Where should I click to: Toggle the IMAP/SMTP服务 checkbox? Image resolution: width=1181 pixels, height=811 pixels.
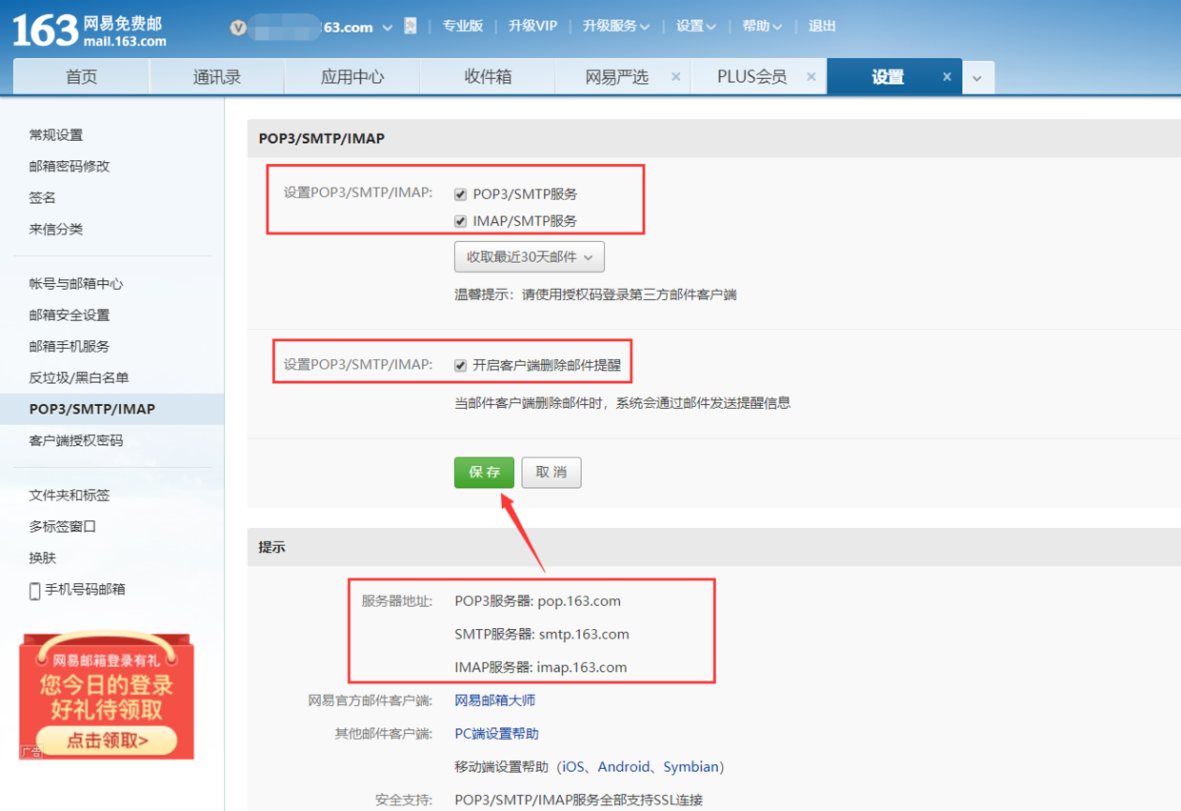[461, 222]
